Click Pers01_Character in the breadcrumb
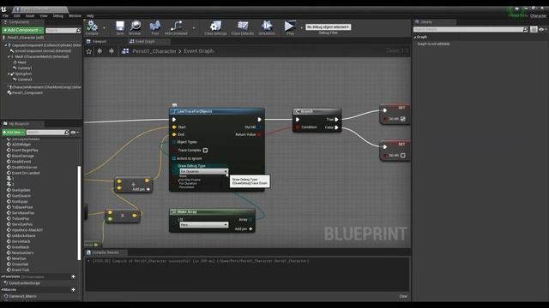Screen dimensions: 549x308 154,51
